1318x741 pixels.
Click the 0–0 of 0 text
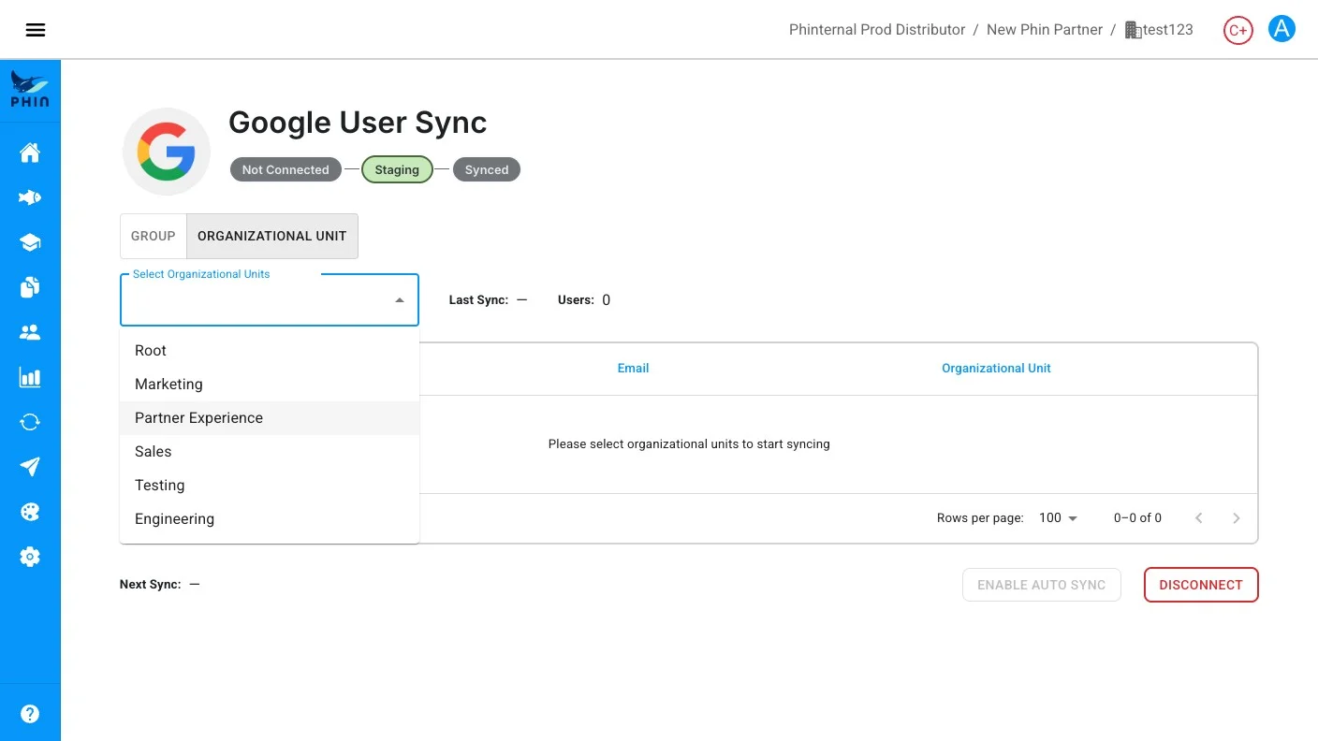[1137, 518]
